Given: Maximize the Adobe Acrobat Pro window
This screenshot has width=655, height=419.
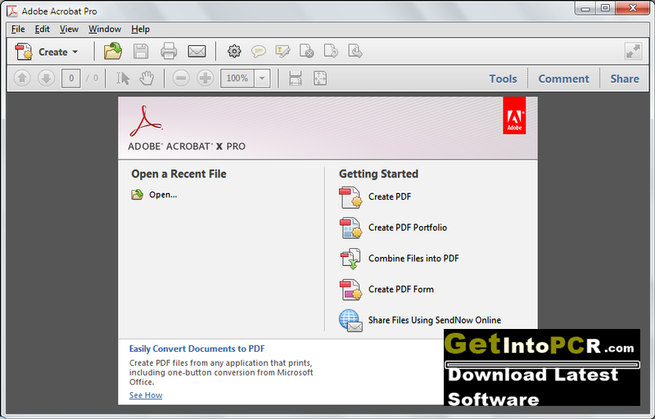Looking at the screenshot, I should click(x=605, y=8).
